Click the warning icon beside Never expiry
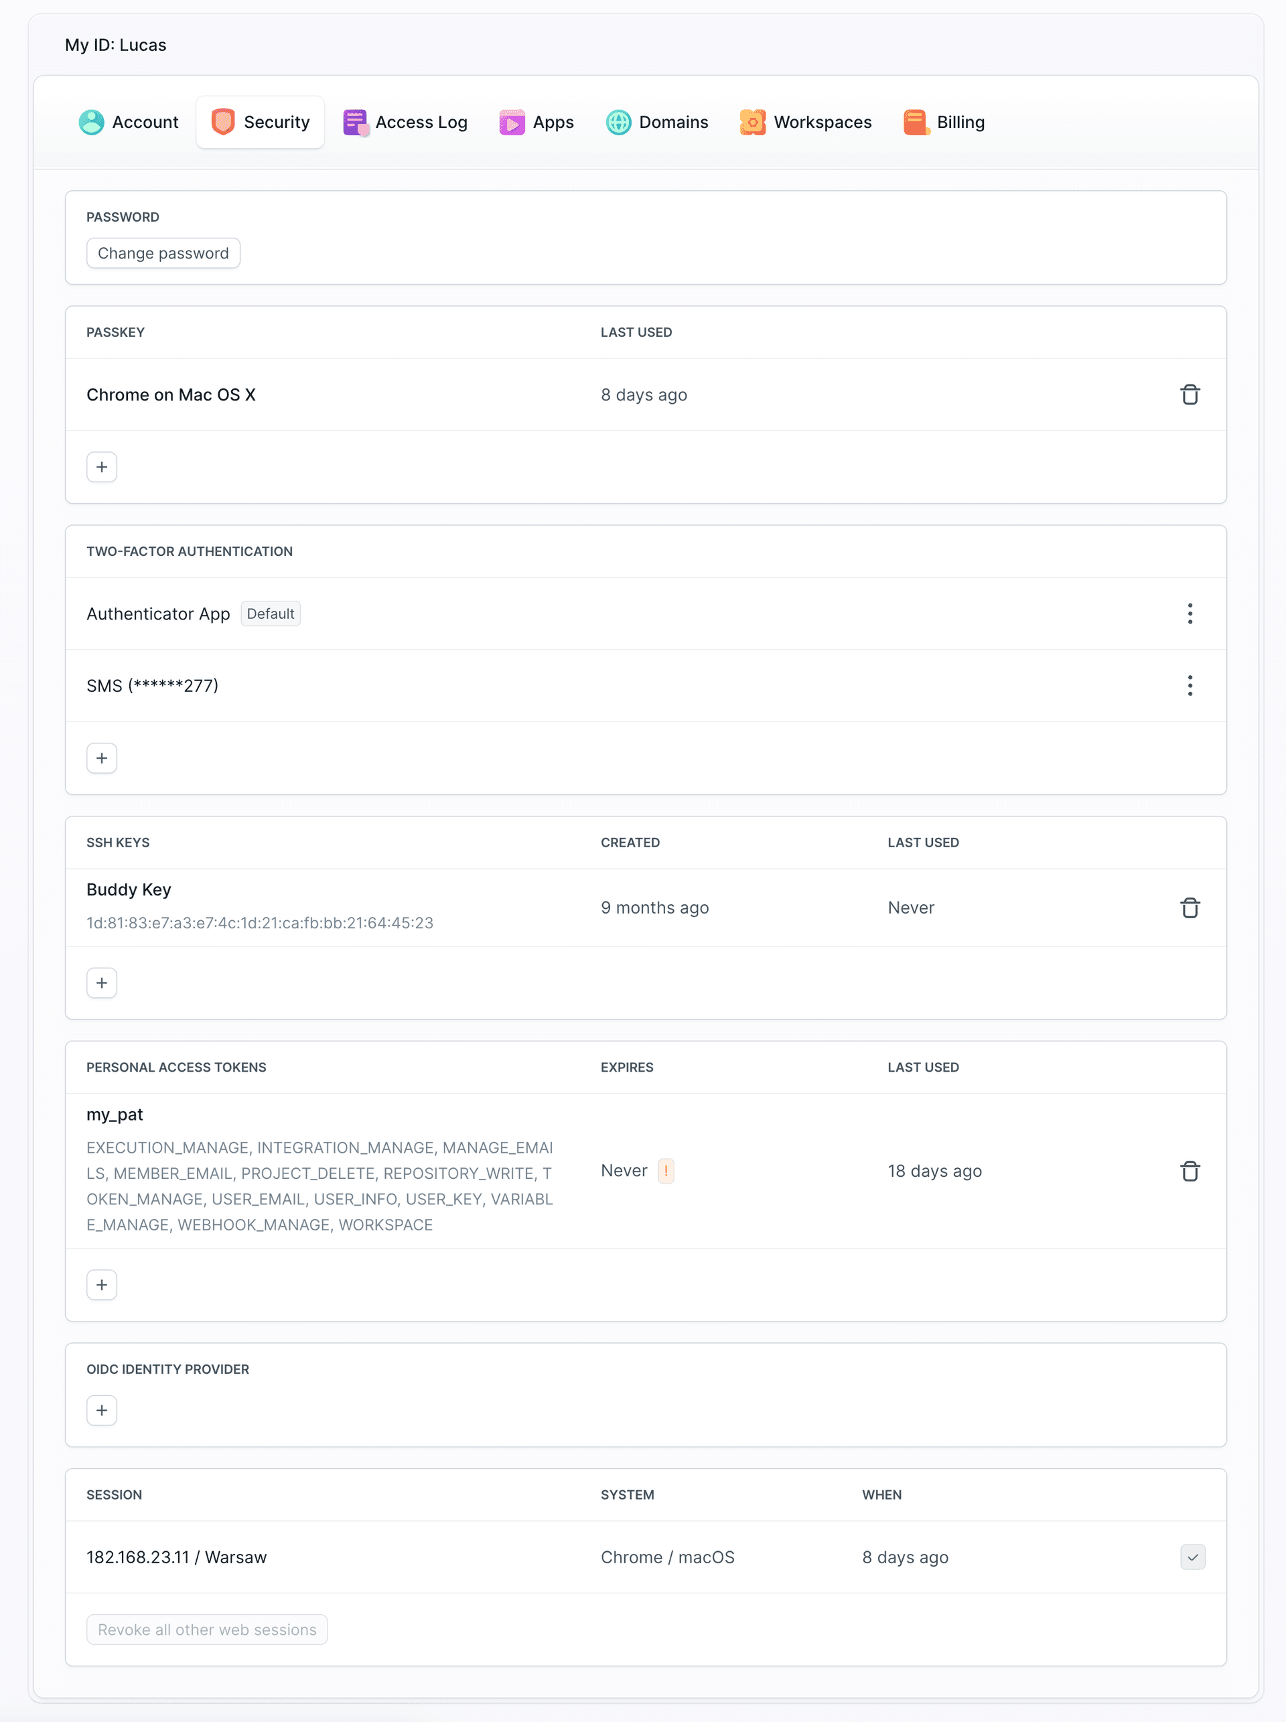Viewport: 1286px width, 1722px height. coord(666,1171)
